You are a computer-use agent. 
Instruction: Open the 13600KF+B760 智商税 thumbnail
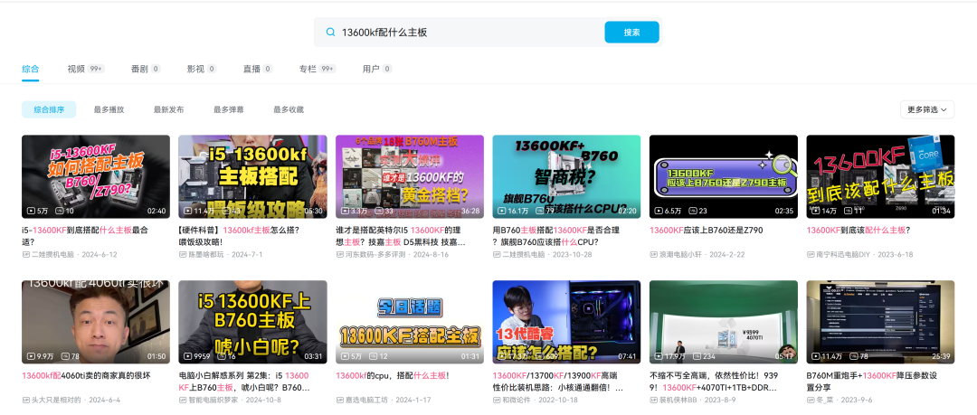[x=567, y=176]
